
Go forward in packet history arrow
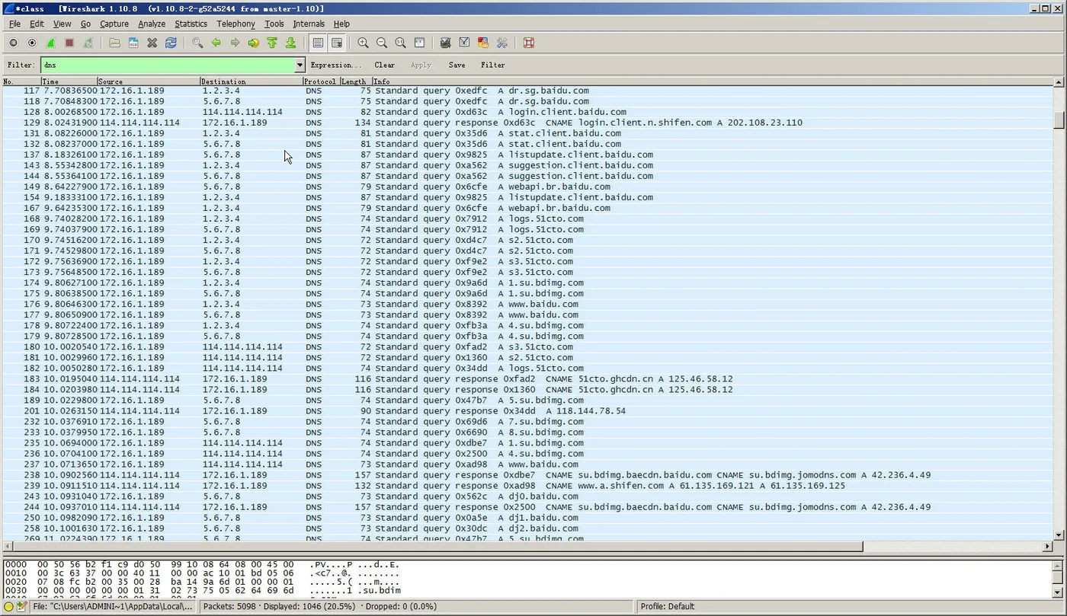(x=235, y=43)
